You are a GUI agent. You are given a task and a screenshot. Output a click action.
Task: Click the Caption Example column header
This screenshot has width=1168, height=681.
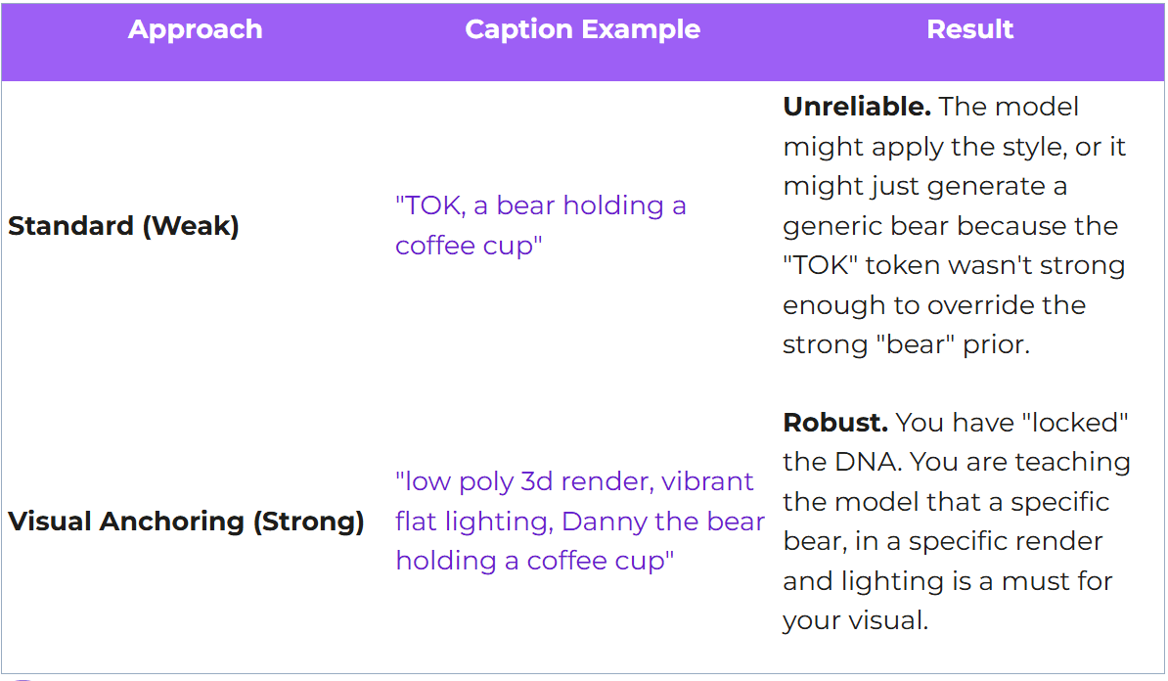click(582, 29)
